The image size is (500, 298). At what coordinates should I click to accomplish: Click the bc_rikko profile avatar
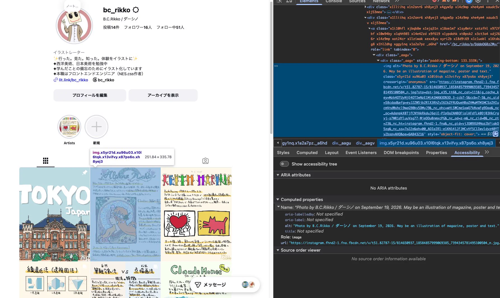pyautogui.click(x=74, y=25)
